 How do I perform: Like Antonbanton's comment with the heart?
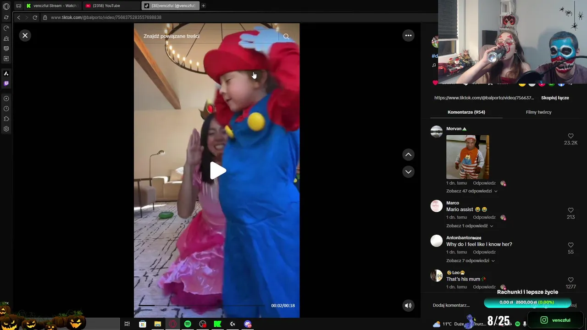coord(570,245)
